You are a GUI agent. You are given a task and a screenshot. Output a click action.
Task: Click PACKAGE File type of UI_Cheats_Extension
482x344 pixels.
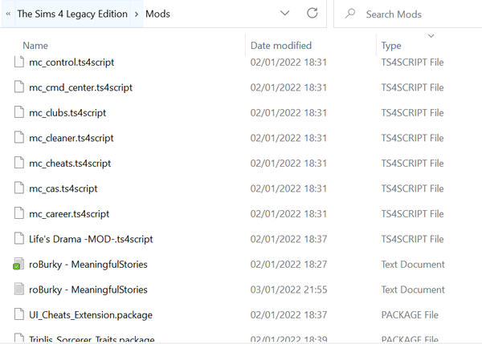[x=410, y=315]
